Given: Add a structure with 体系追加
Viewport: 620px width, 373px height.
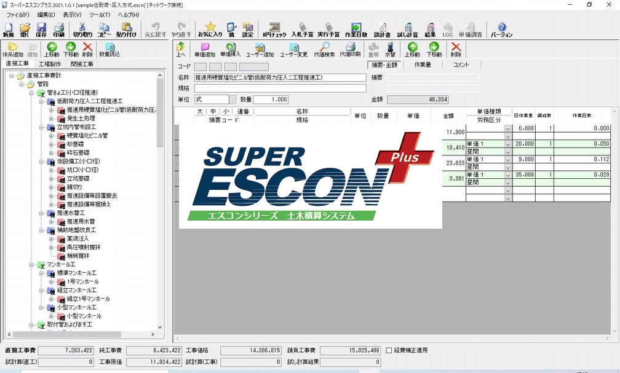Looking at the screenshot, I should (13, 50).
